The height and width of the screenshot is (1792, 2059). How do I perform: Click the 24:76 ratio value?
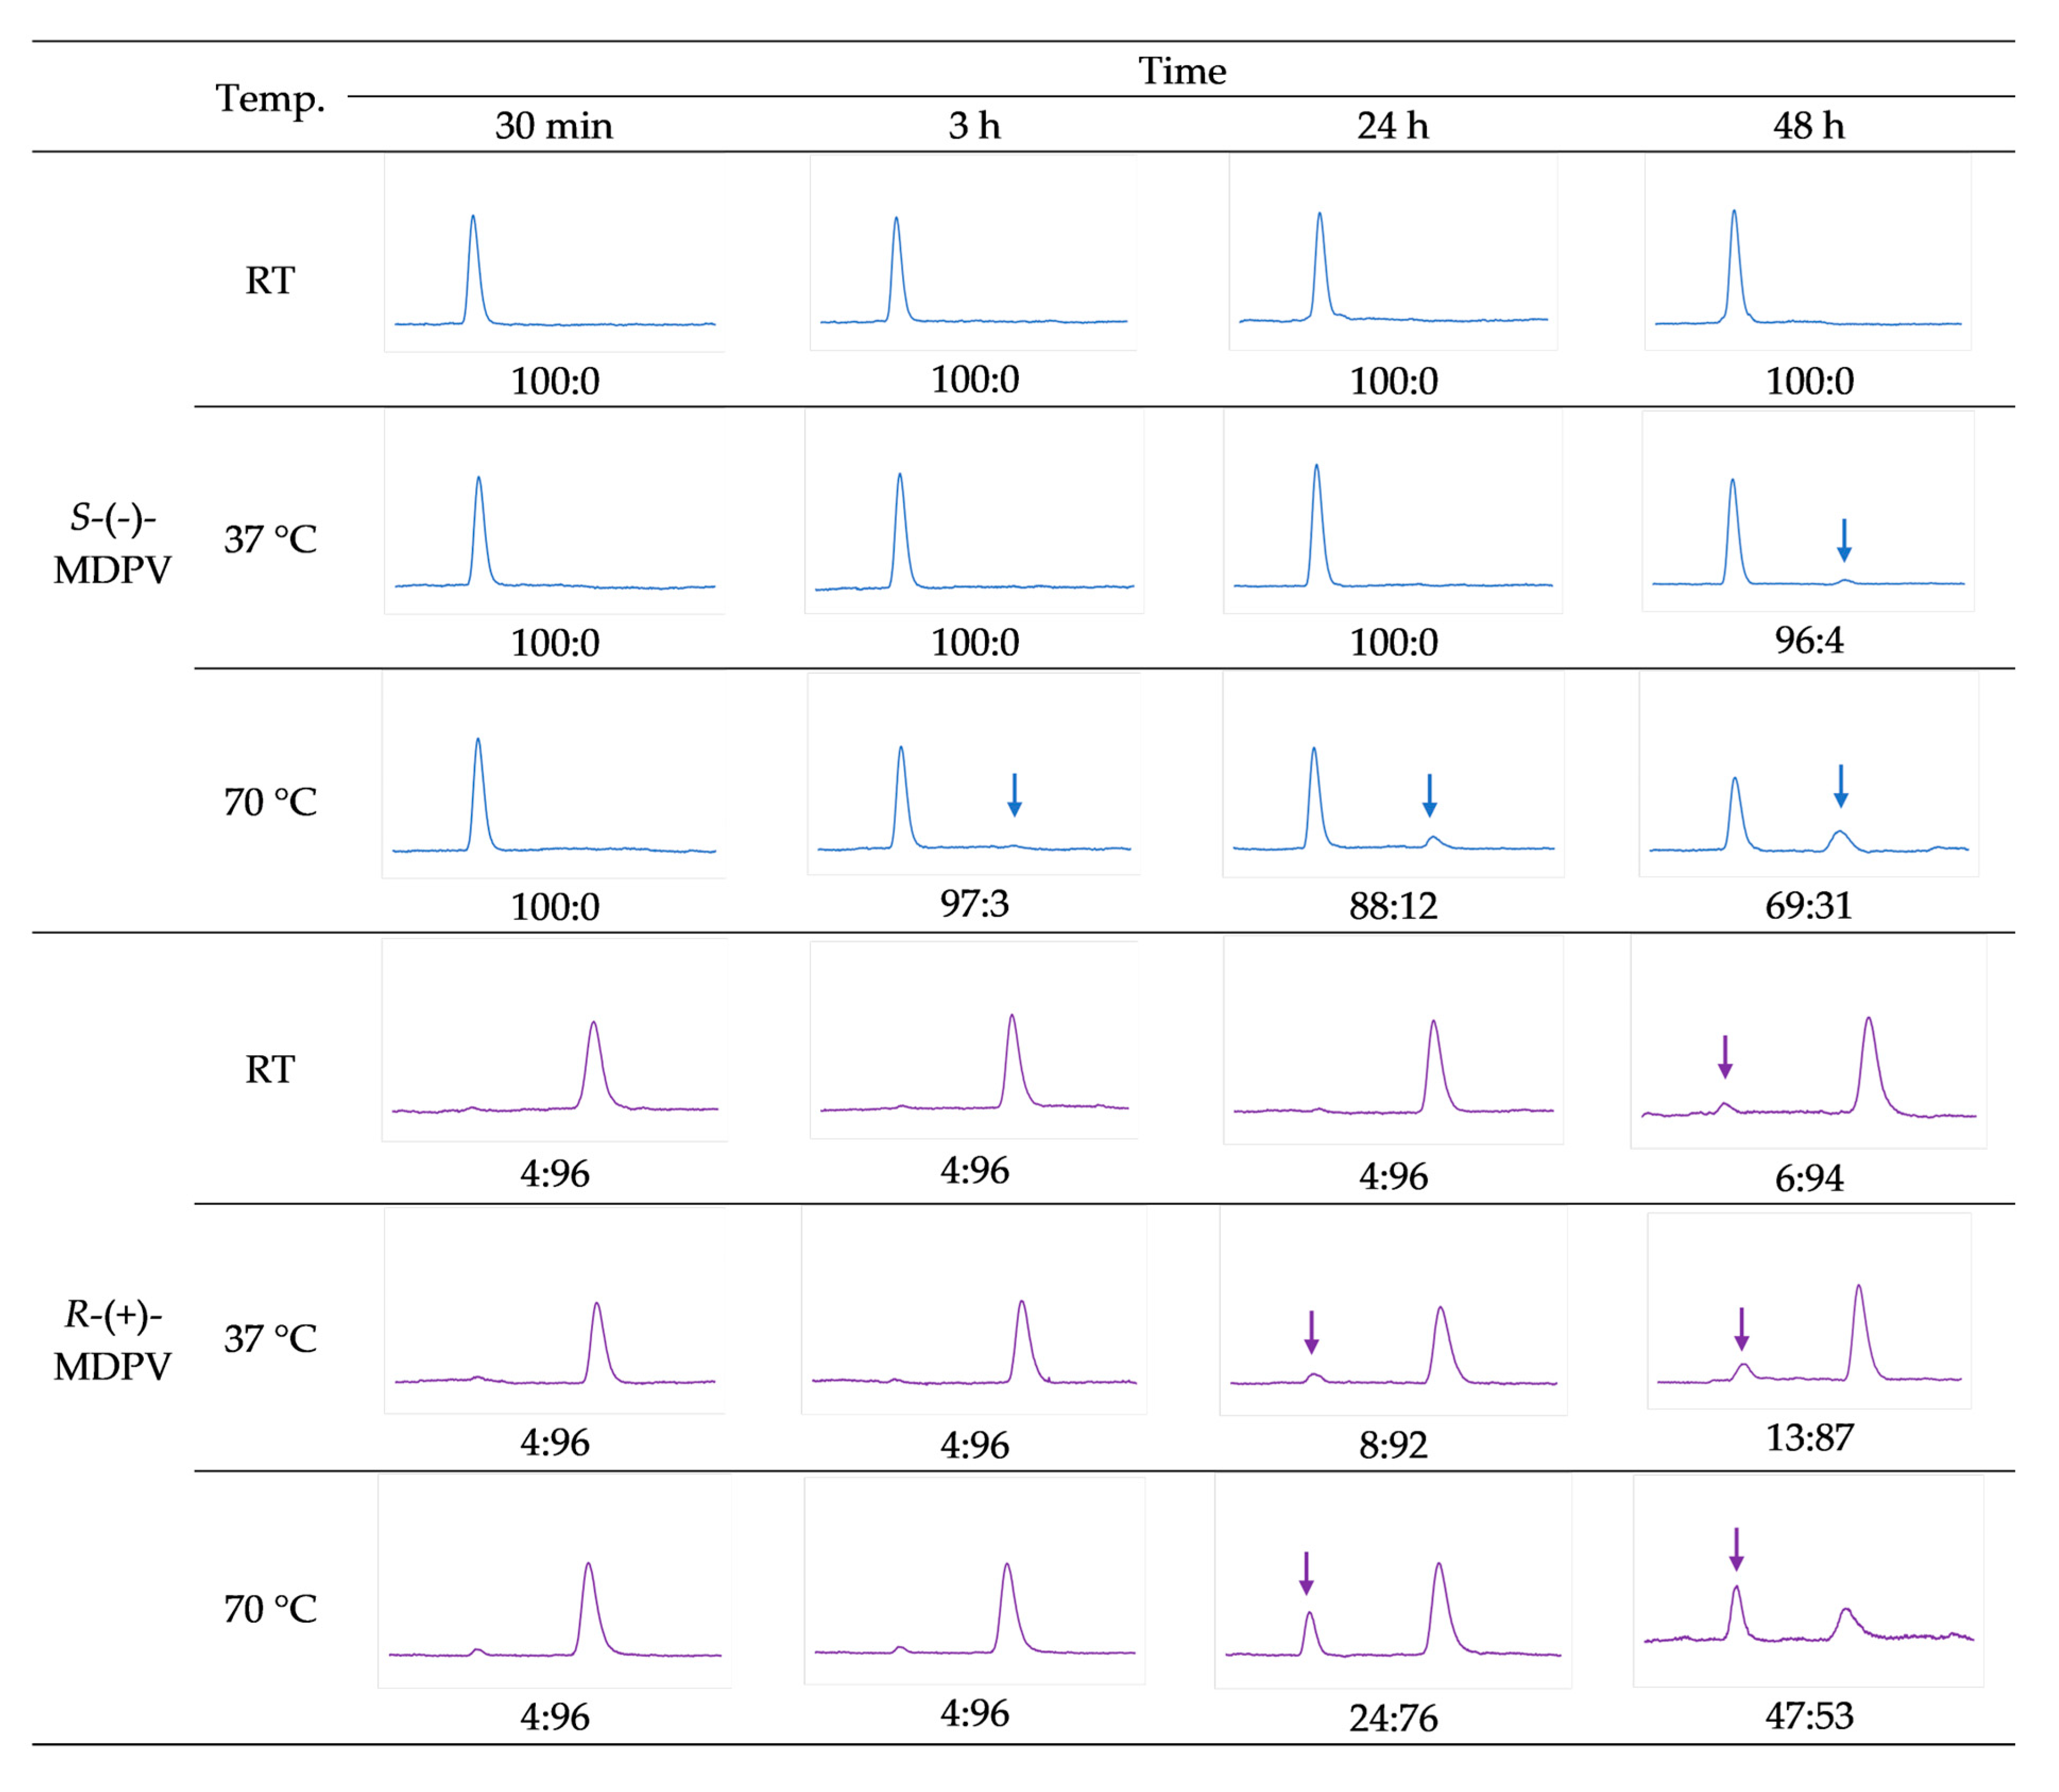tap(1393, 1718)
